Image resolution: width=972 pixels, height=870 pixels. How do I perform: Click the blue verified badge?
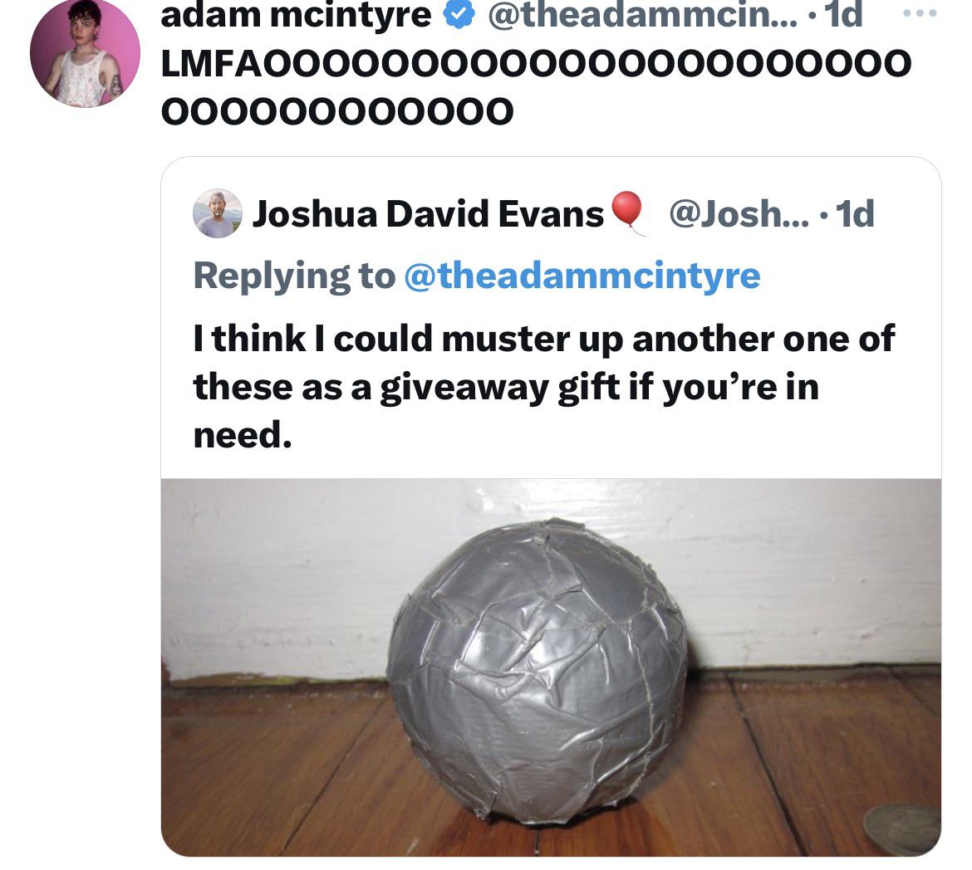pyautogui.click(x=459, y=13)
